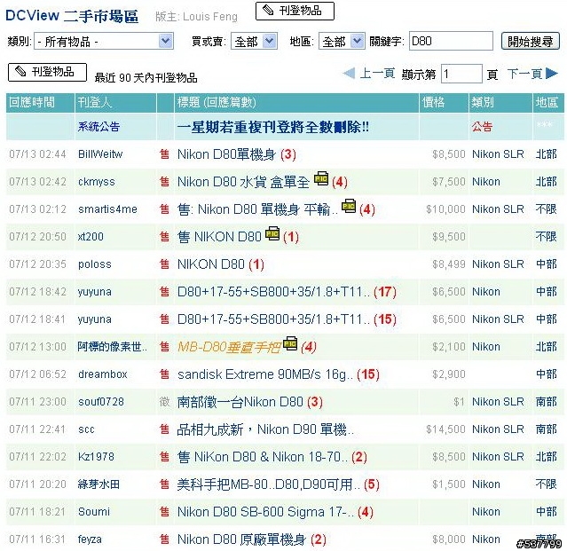
Task: Open poster profile BillWeitw
Action: pyautogui.click(x=100, y=154)
